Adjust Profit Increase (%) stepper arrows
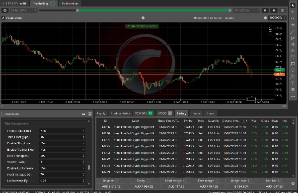The image size is (298, 193). (83, 175)
